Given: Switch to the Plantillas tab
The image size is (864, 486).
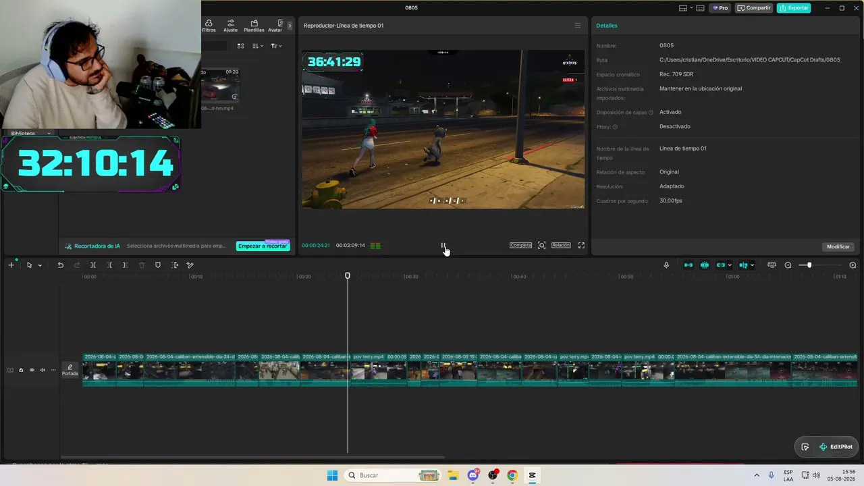Looking at the screenshot, I should pyautogui.click(x=254, y=26).
